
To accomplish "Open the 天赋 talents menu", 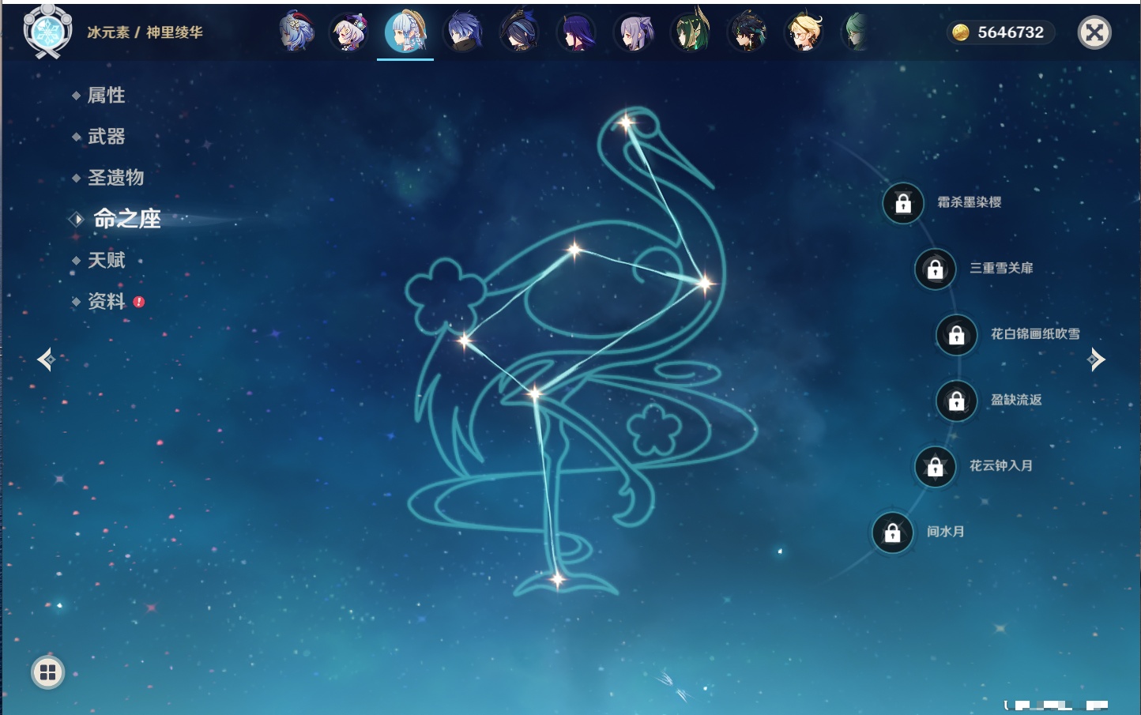I will tap(106, 260).
